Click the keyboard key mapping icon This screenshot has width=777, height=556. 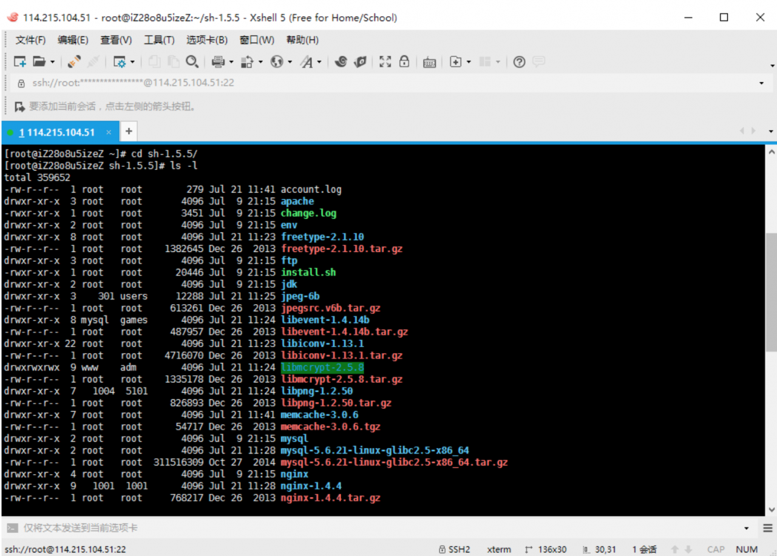[x=430, y=62]
